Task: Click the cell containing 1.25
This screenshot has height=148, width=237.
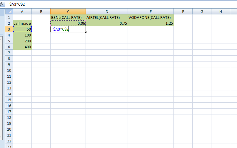Action: 151,24
